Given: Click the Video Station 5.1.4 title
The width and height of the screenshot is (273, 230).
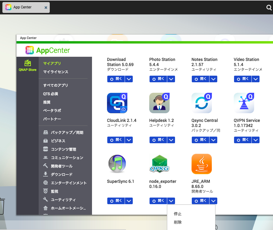Looking at the screenshot, I should click(x=246, y=62).
